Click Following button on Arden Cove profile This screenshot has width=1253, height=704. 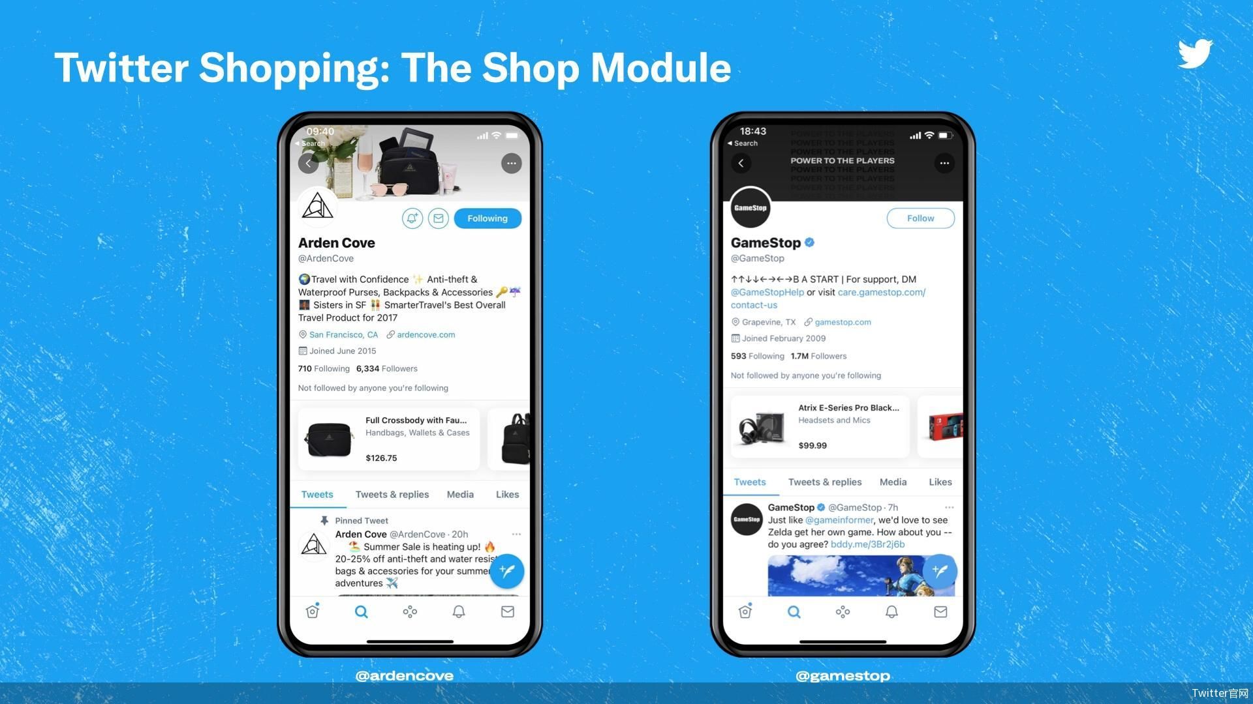tap(486, 218)
